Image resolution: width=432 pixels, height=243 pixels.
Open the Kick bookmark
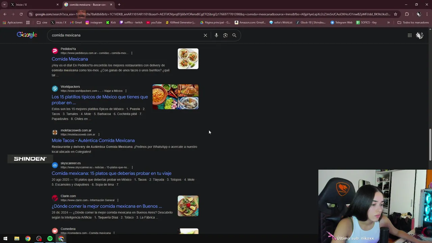111,23
